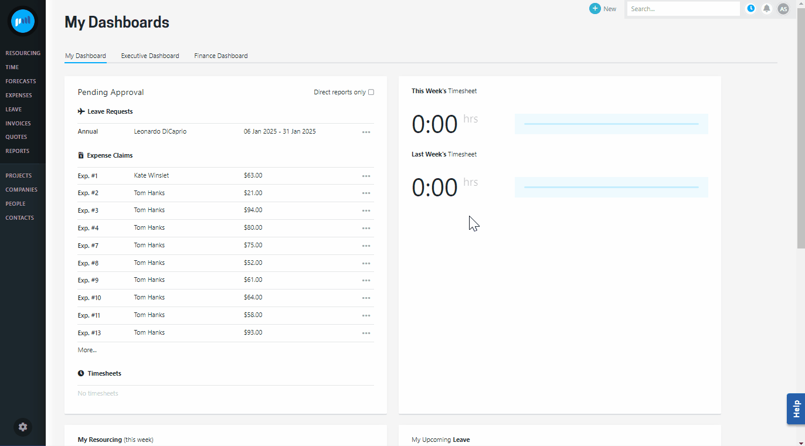
Task: Click the app logo in the sidebar
Action: [23, 21]
